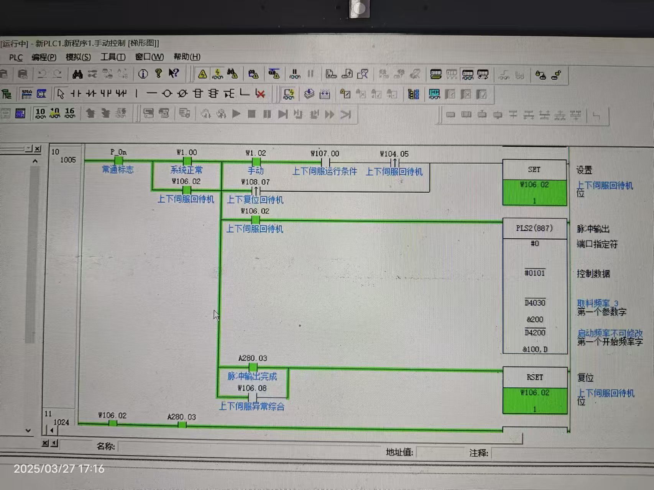The width and height of the screenshot is (654, 490).
Task: Click the context help arrow icon
Action: 174,74
